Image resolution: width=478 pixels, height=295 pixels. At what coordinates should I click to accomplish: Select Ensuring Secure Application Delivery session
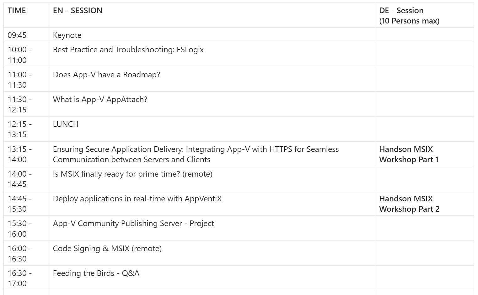196,154
